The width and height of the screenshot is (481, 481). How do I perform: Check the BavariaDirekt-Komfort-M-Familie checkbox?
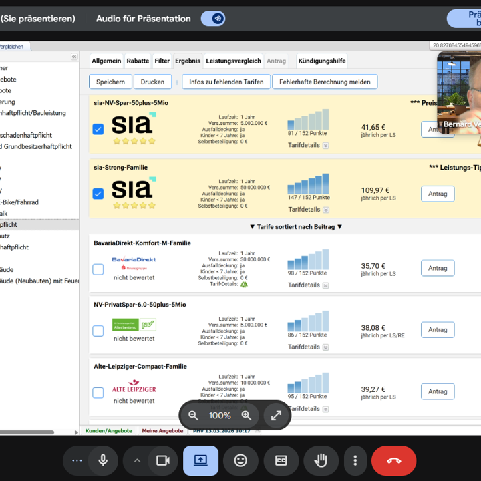98,269
